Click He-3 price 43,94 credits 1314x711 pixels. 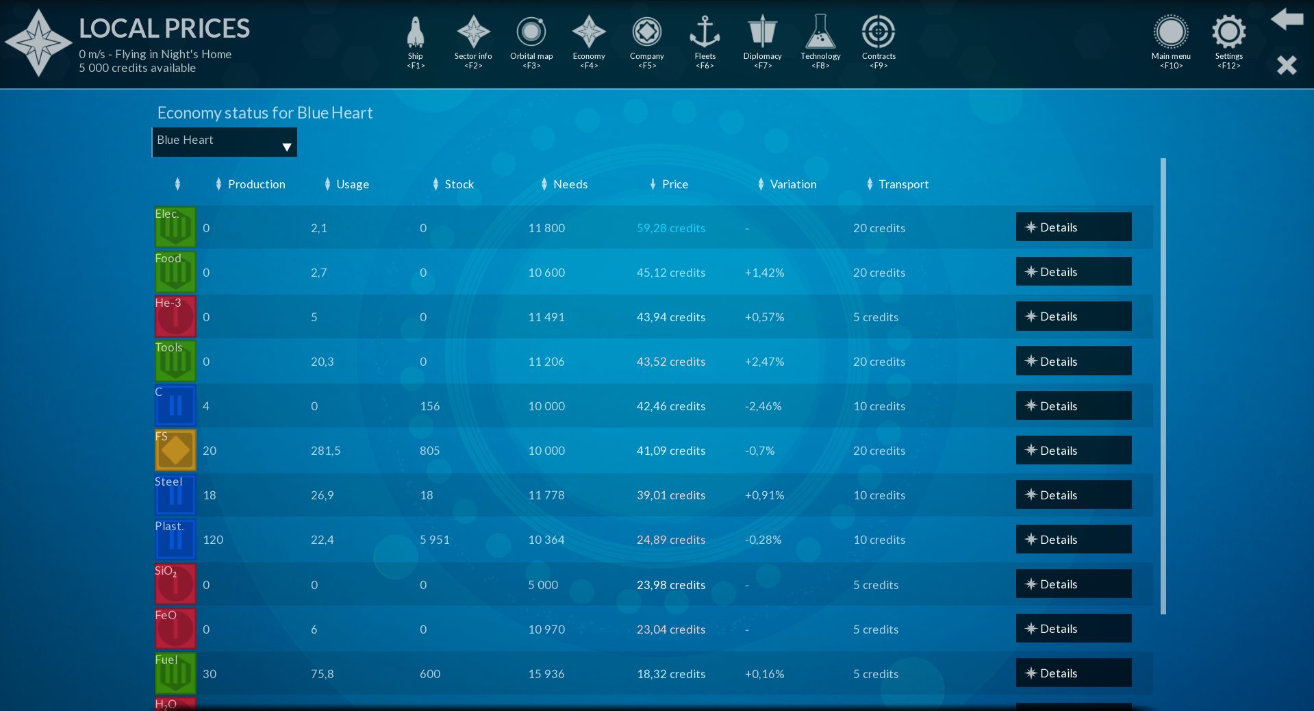pos(671,317)
